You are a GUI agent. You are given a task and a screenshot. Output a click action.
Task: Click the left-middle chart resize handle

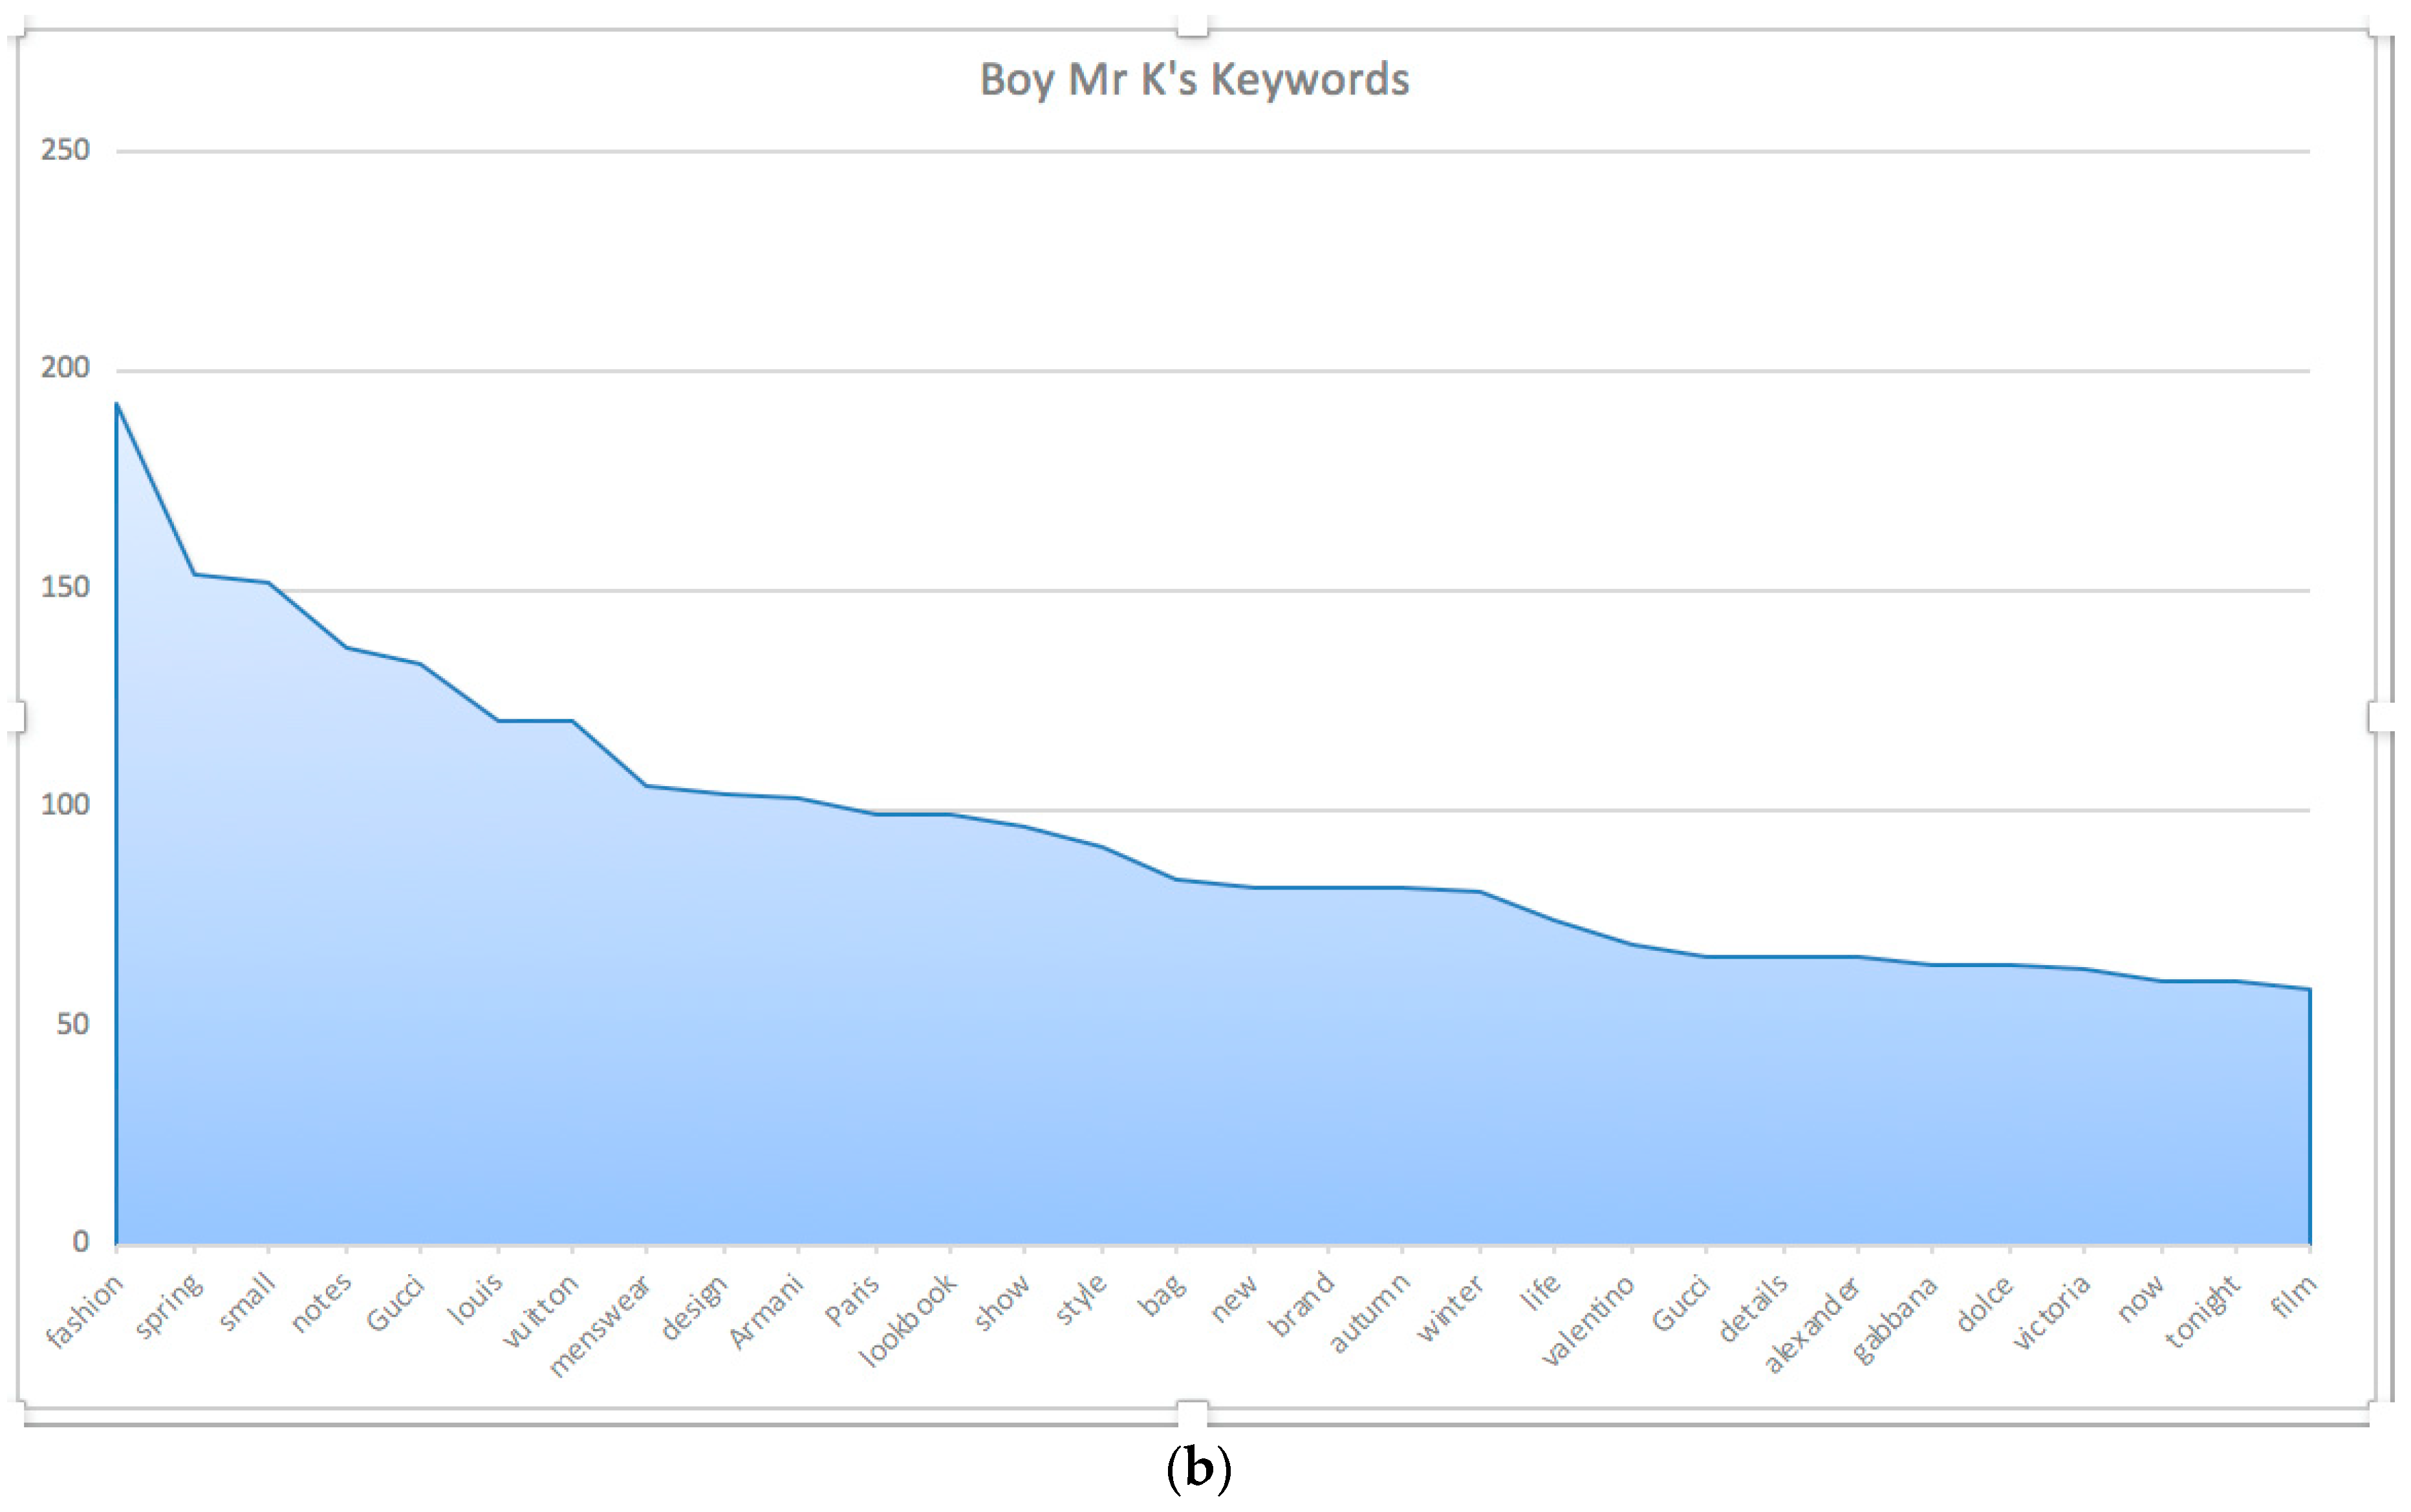point(16,717)
